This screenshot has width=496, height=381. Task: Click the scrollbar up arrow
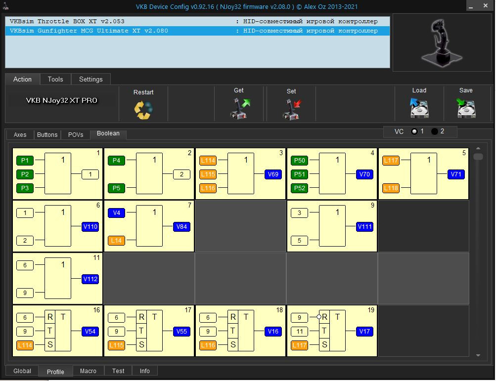click(x=478, y=148)
